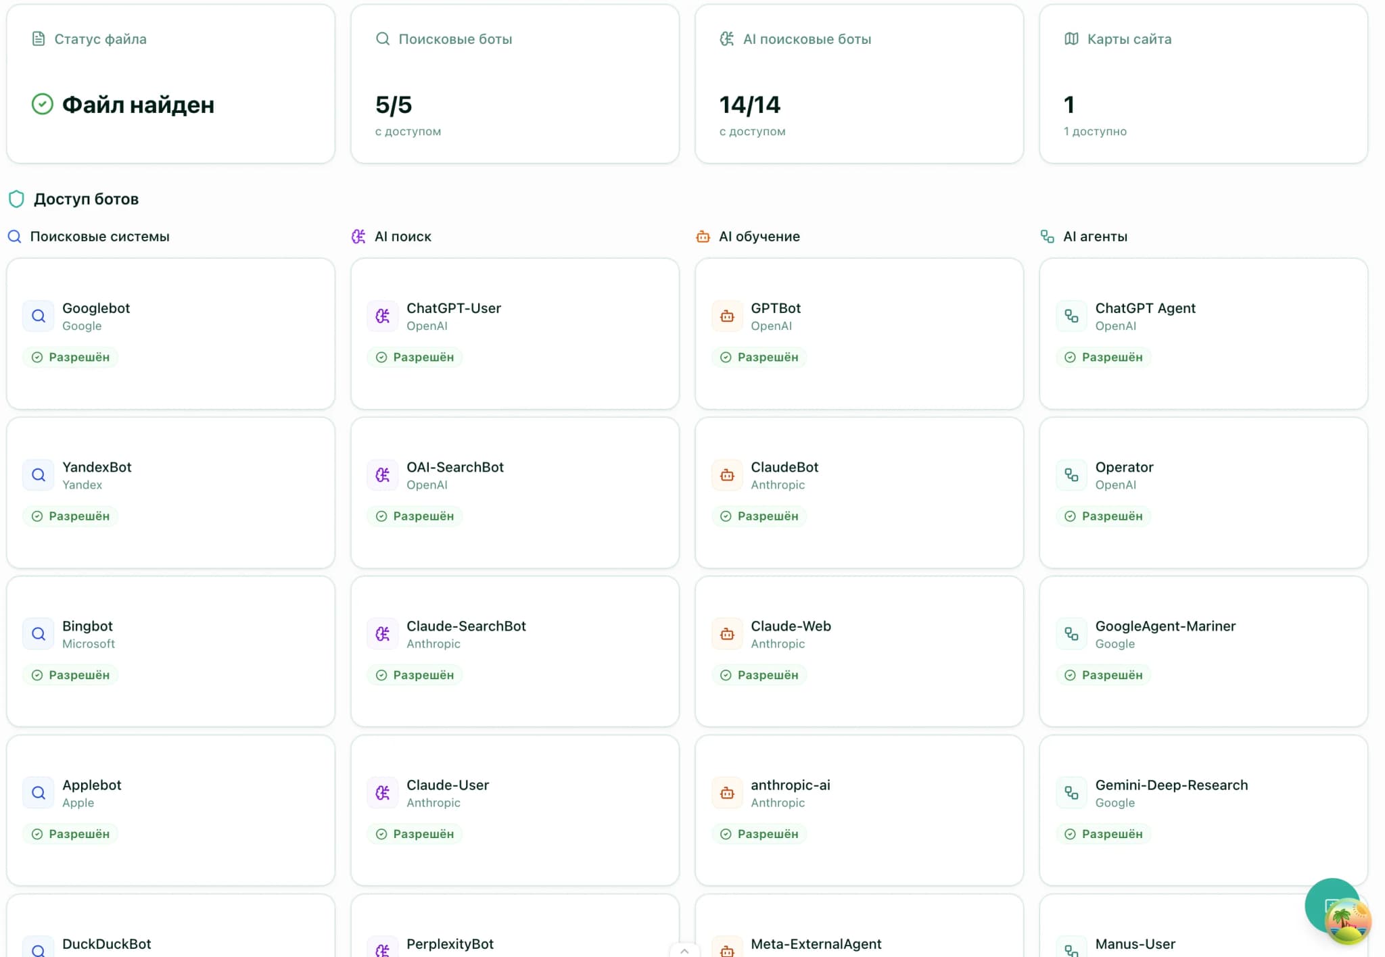Open the AI поисковые боты 14/14 card

pyautogui.click(x=859, y=84)
